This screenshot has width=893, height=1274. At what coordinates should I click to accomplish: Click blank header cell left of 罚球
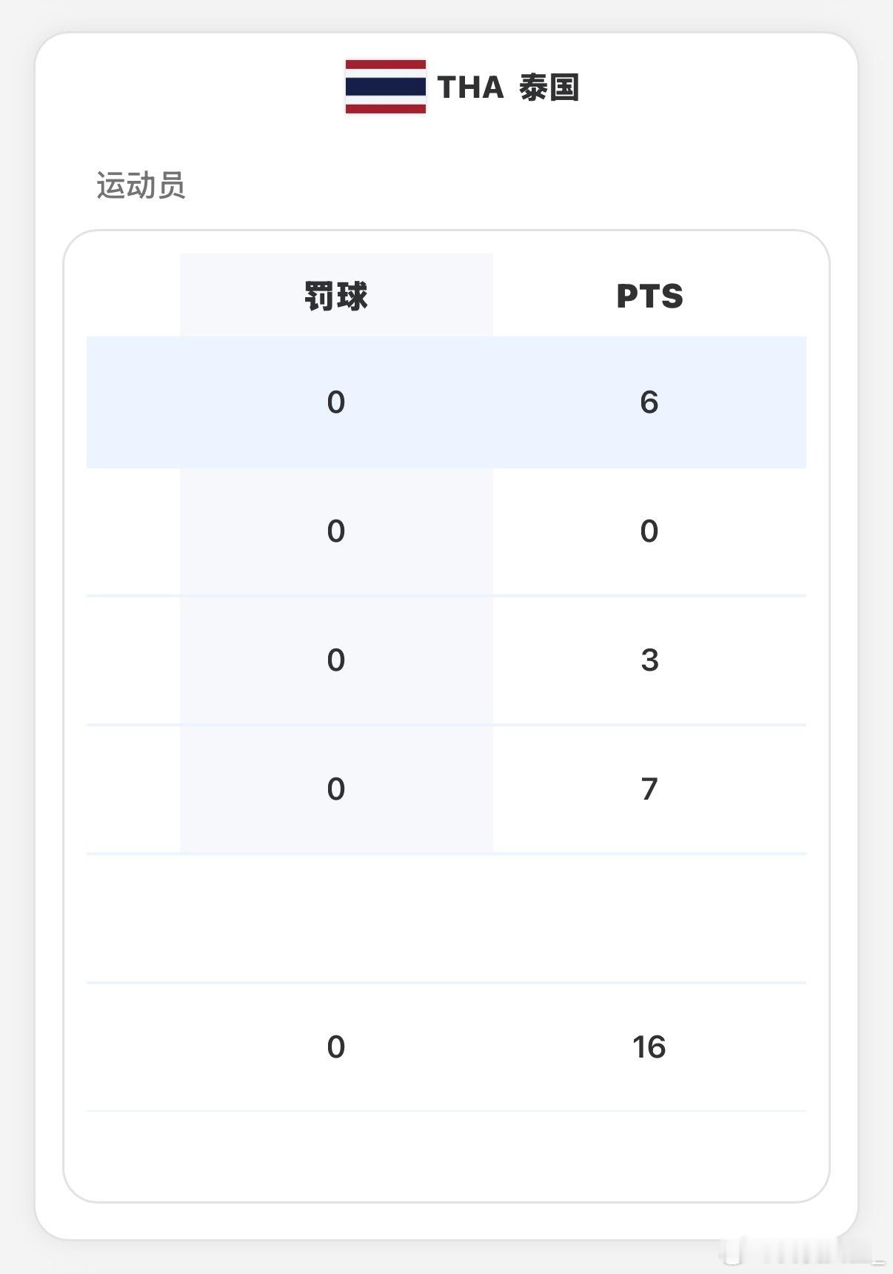pos(133,296)
